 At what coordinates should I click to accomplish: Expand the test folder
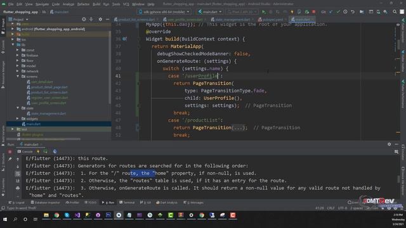click(13, 129)
